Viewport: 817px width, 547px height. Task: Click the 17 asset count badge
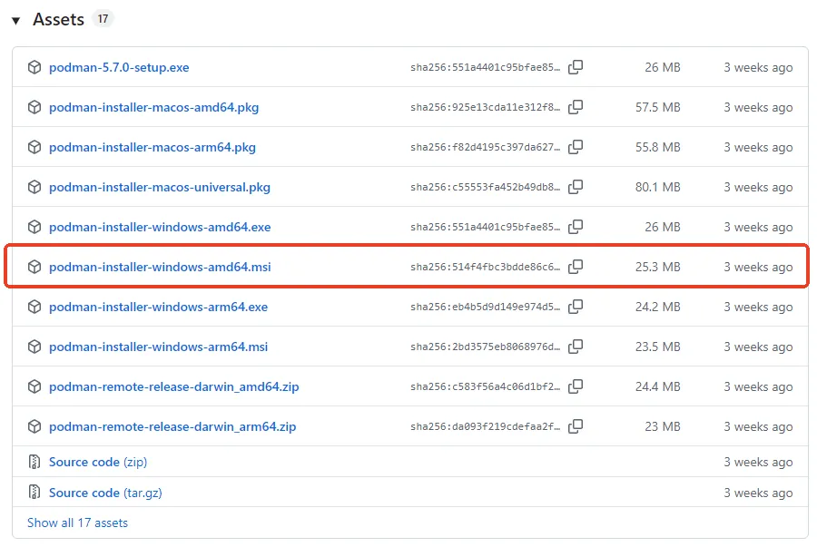coord(103,17)
